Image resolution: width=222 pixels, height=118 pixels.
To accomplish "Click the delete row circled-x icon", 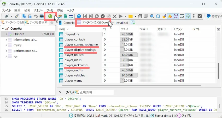I will (x=103, y=16).
